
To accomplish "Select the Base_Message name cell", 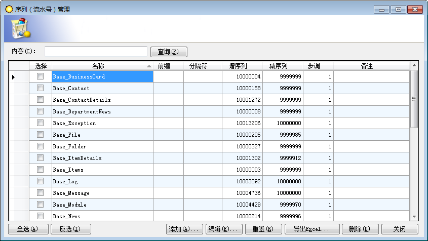I will 102,193.
